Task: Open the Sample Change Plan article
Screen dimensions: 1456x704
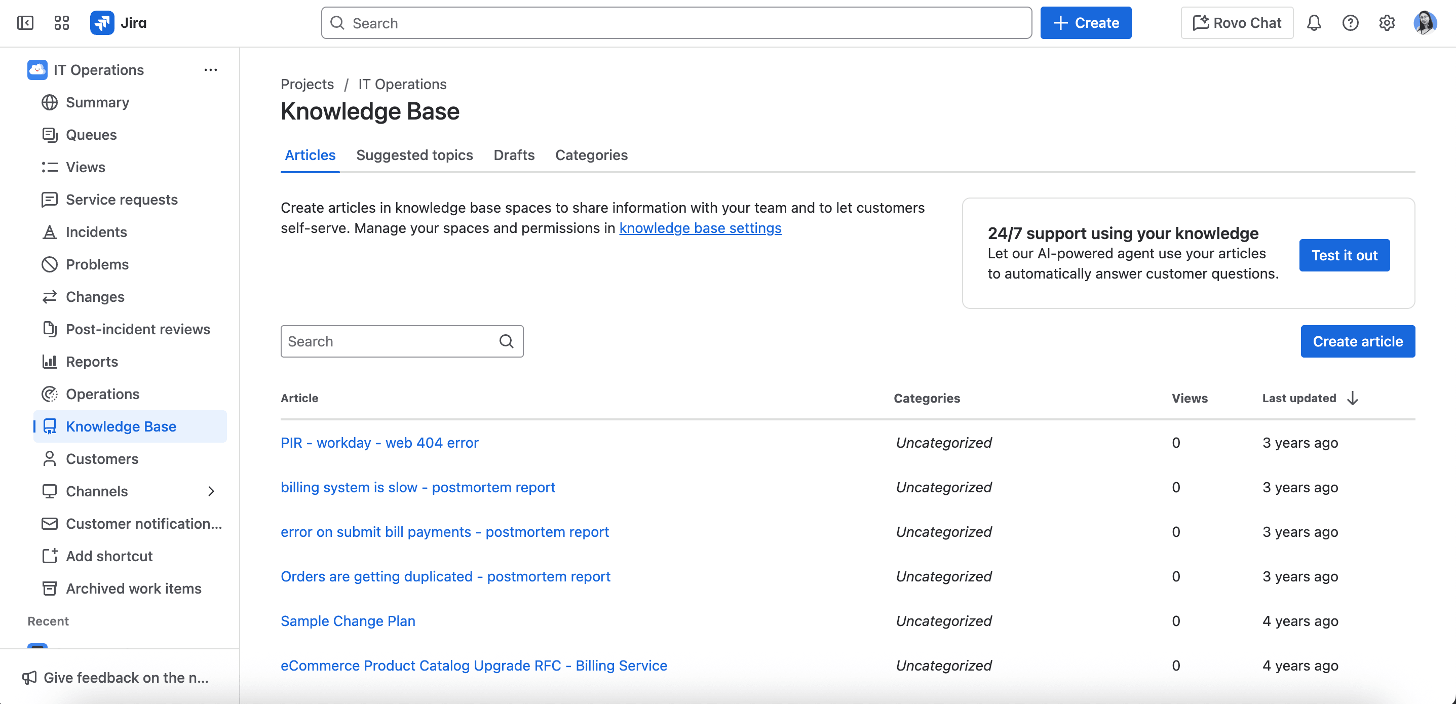Action: coord(348,621)
